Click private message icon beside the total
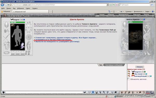 coord(129,74)
